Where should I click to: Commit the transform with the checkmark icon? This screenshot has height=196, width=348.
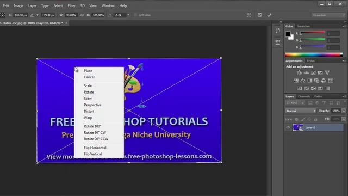click(x=269, y=15)
